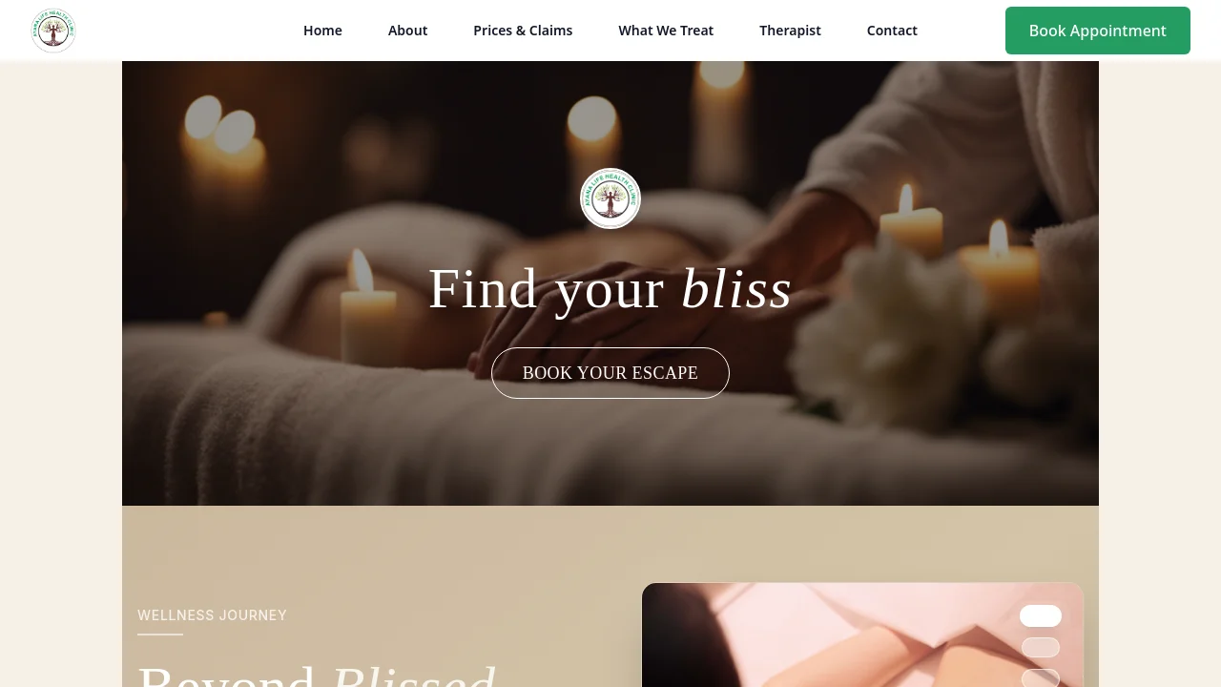
Task: Switch to the third slide indicator pill
Action: (1041, 678)
